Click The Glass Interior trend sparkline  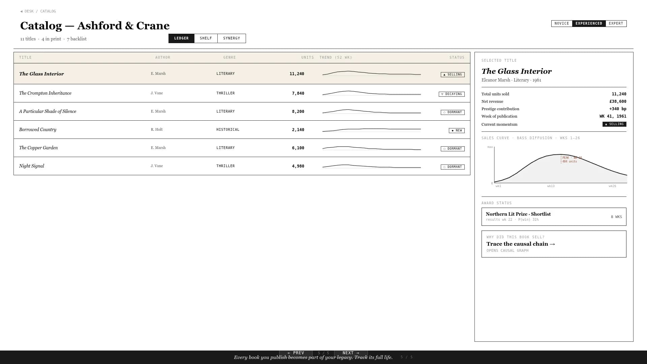click(x=372, y=73)
